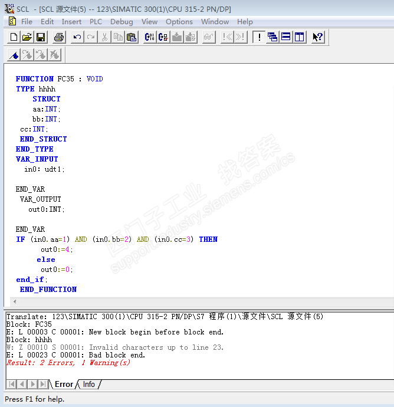This screenshot has height=407, width=394.
Task: Print the current source
Action: pos(58,37)
